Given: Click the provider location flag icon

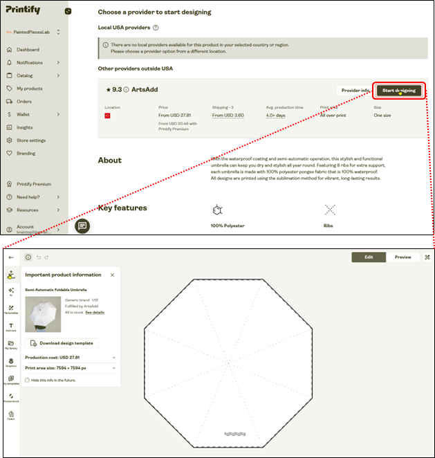Looking at the screenshot, I should [107, 116].
